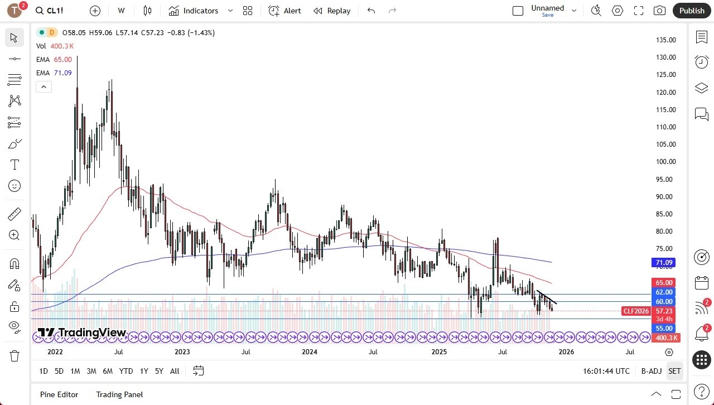
Task: Select the brush drawing tool
Action: tap(14, 143)
